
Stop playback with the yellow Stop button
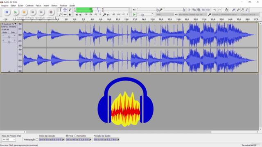click(x=24, y=12)
